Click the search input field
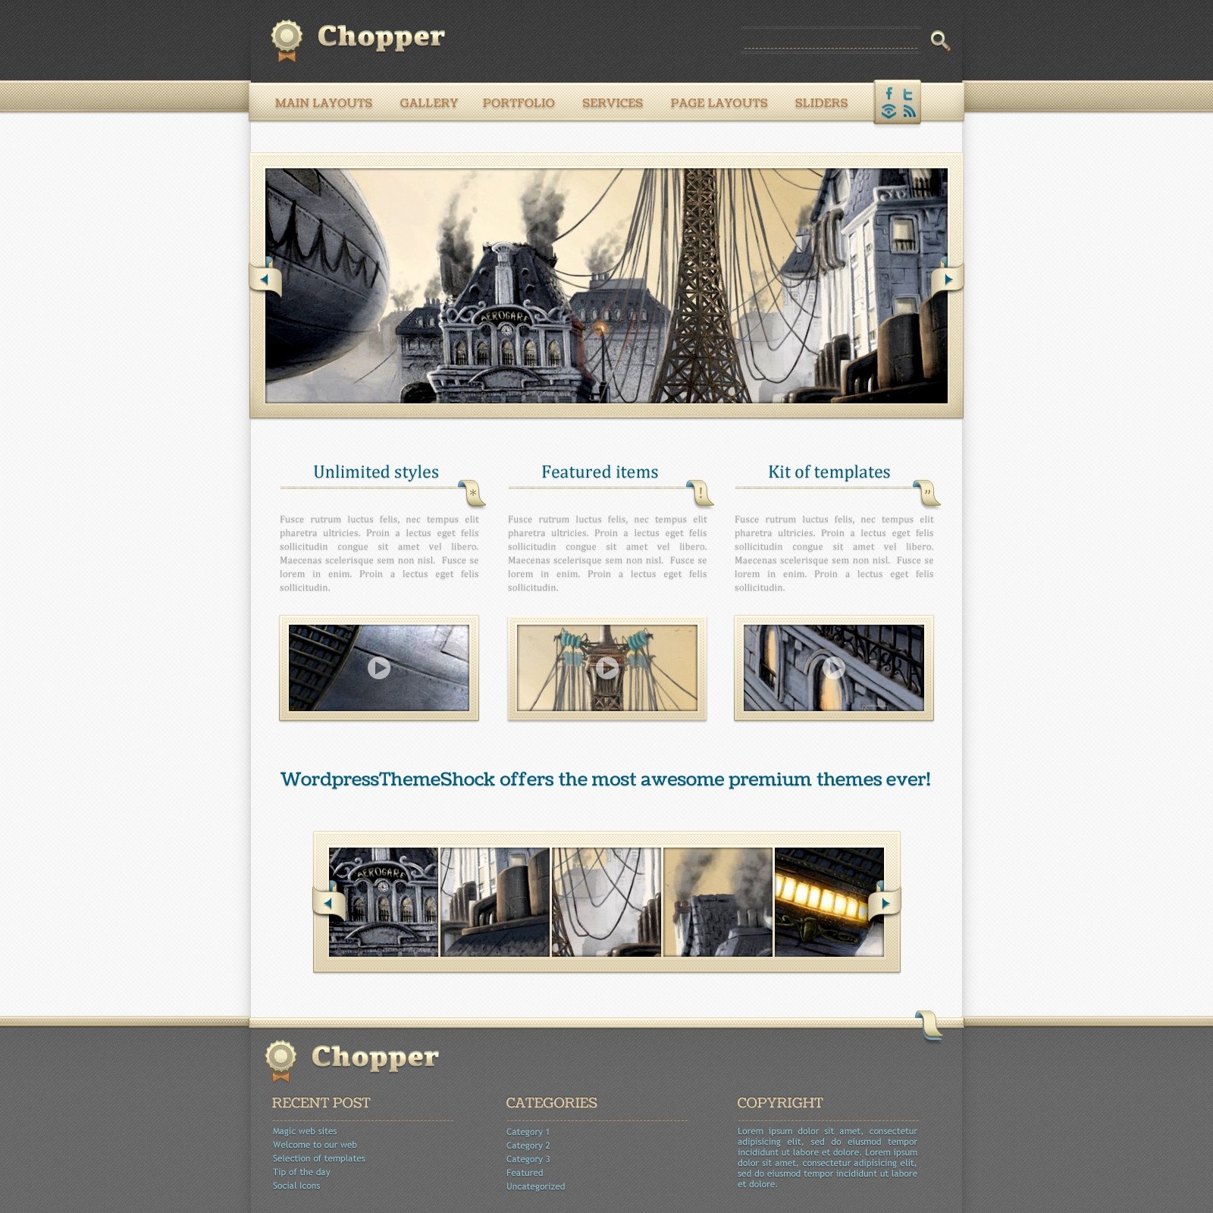The image size is (1213, 1213). click(831, 39)
